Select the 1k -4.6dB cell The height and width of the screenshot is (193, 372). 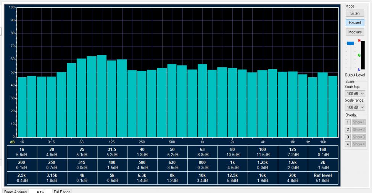[233, 165]
